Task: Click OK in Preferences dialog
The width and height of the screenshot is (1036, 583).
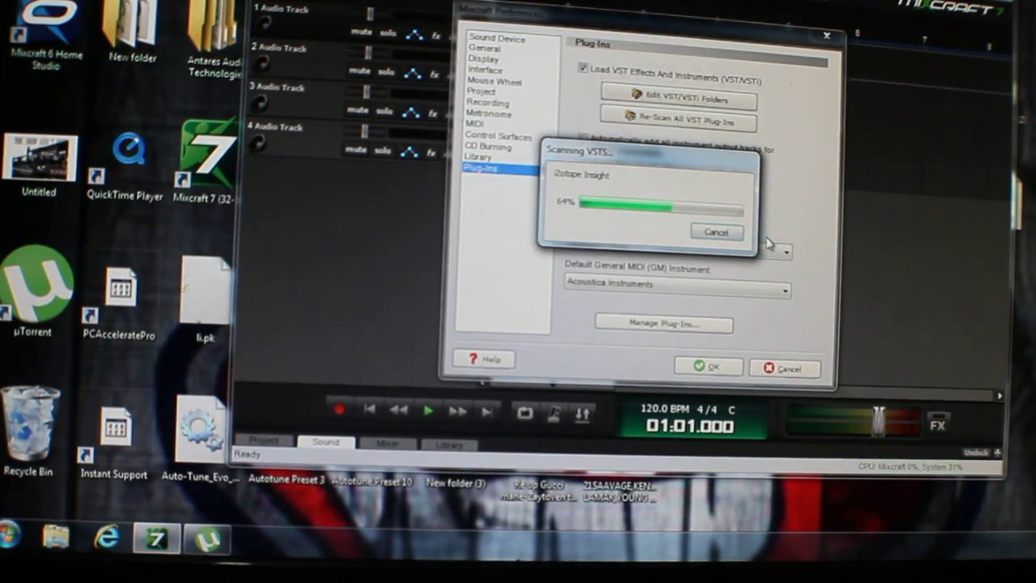Action: 708,367
